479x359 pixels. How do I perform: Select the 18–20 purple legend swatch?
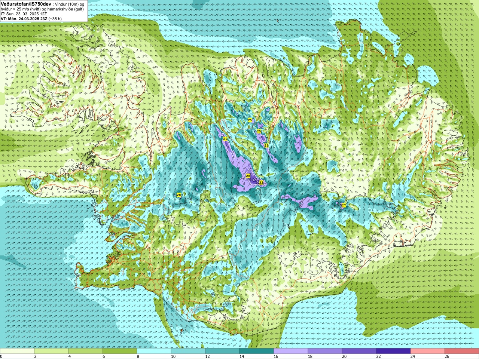click(325, 351)
